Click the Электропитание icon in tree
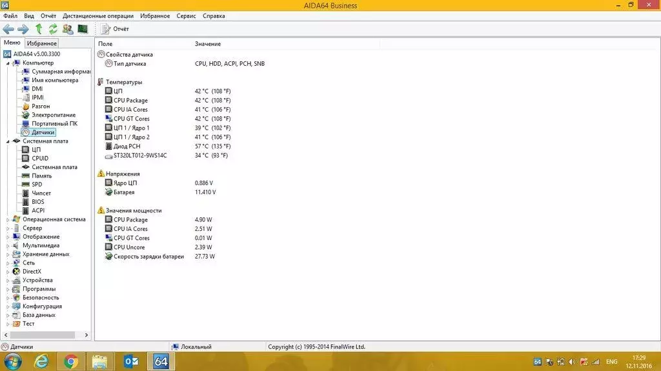Viewport: 661px width, 371px height. [26, 115]
